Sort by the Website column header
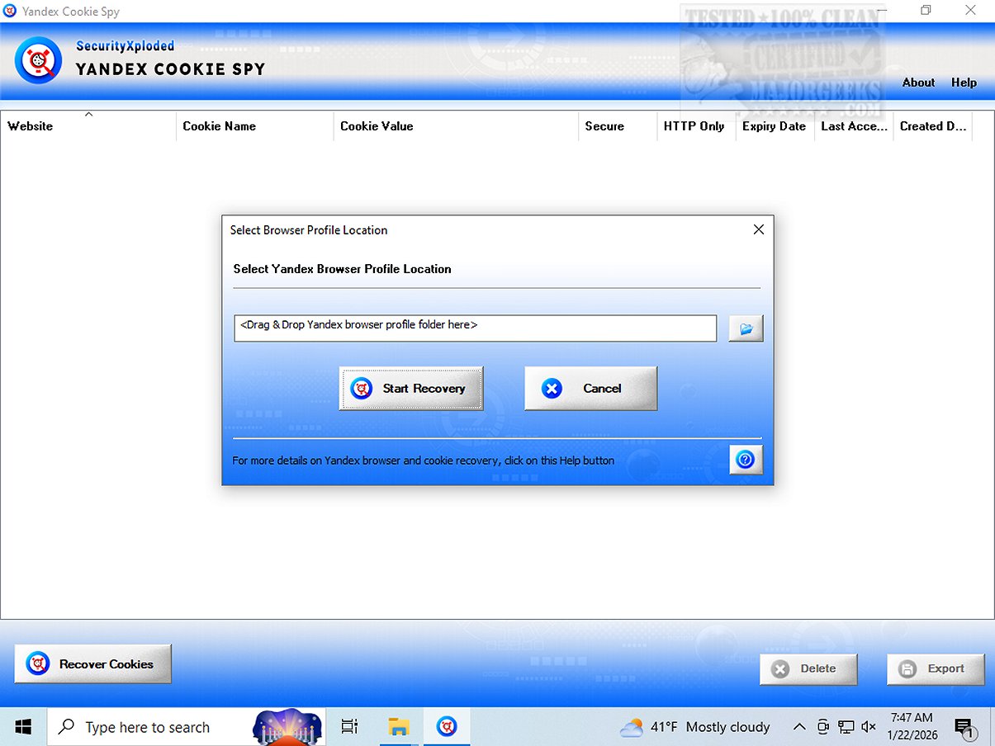This screenshot has width=995, height=746. [x=88, y=126]
